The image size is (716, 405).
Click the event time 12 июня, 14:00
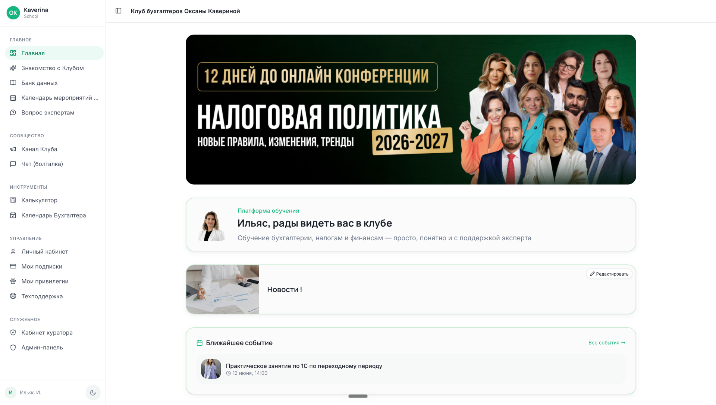point(250,373)
